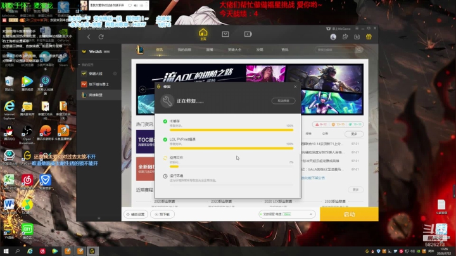The image size is (456, 256).
Task: Expand the server selection dropdown
Action: click(311, 214)
